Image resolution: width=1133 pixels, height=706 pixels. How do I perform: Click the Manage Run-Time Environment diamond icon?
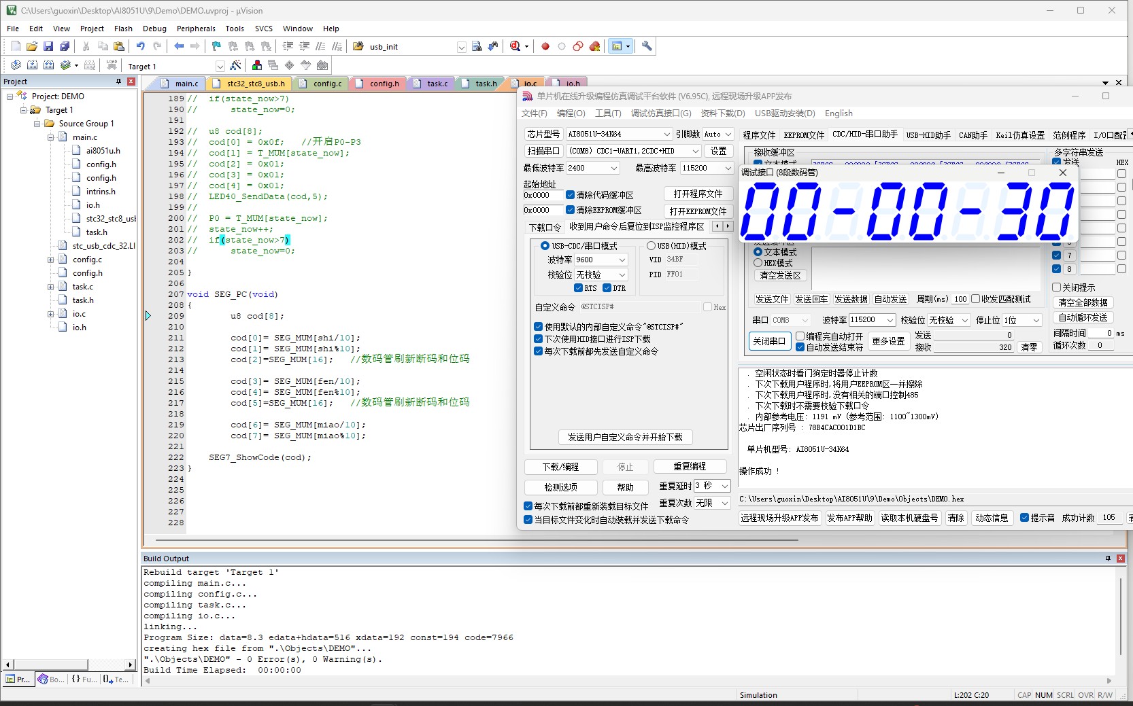(x=290, y=65)
